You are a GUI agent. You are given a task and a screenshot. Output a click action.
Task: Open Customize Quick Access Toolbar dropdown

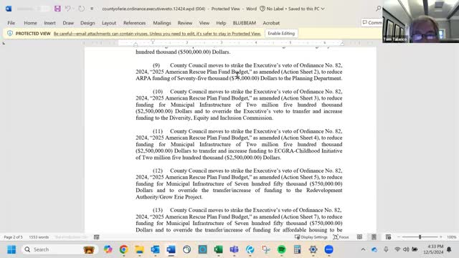point(92,9)
